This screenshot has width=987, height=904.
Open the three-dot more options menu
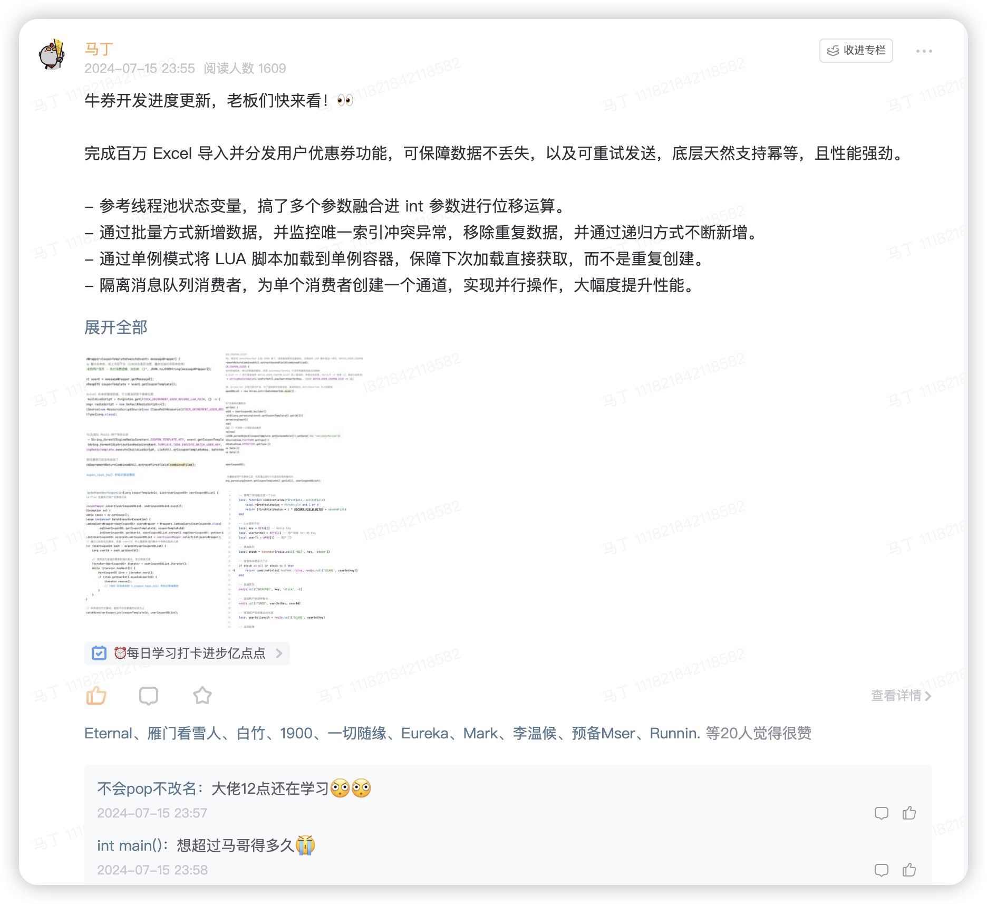[924, 51]
